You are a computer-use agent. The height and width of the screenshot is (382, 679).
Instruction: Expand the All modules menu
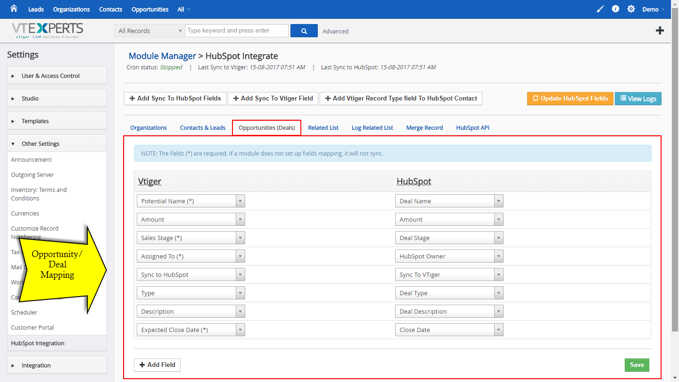(x=184, y=9)
